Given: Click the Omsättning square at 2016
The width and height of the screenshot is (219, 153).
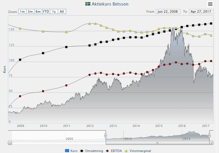Looking at the screenshot, I should (182, 27).
